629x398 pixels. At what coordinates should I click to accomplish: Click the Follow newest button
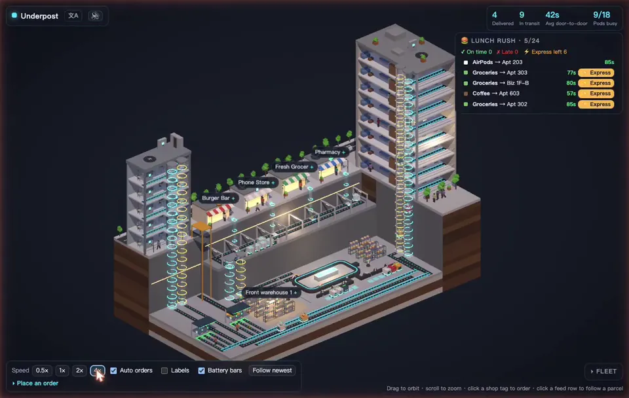coord(272,371)
